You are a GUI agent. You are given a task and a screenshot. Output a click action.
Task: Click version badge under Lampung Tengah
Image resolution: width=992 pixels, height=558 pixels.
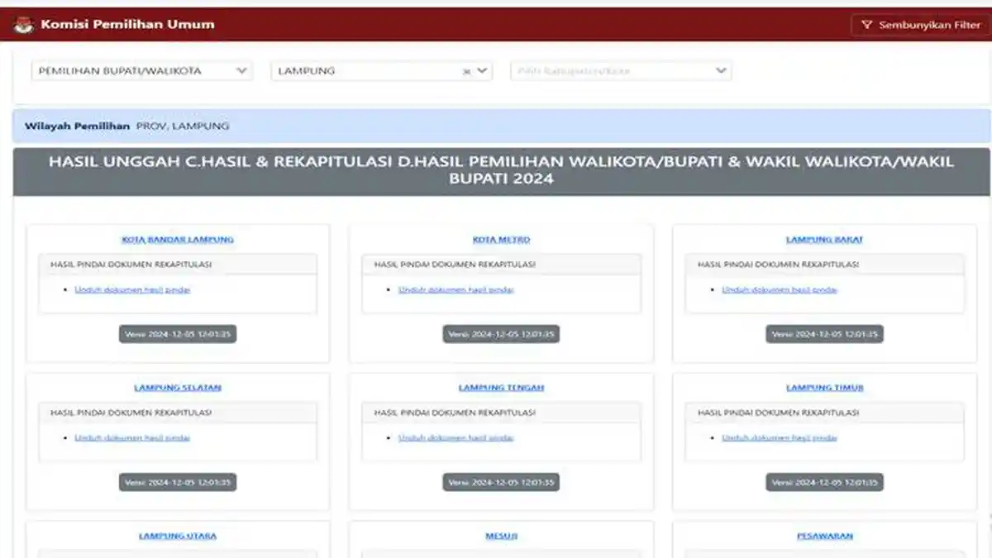[501, 482]
